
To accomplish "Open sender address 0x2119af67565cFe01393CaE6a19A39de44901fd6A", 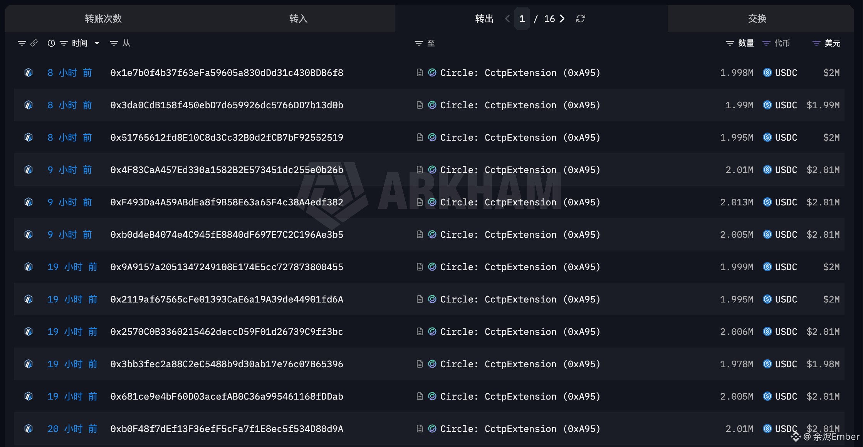I will (227, 299).
